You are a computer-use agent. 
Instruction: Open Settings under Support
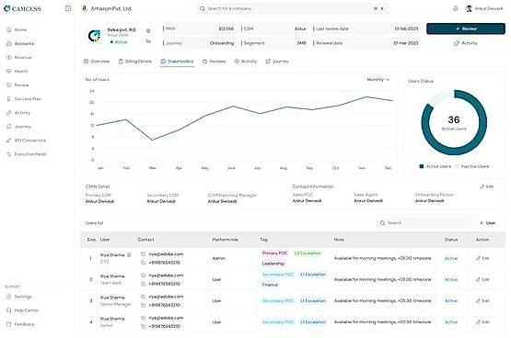click(x=19, y=297)
